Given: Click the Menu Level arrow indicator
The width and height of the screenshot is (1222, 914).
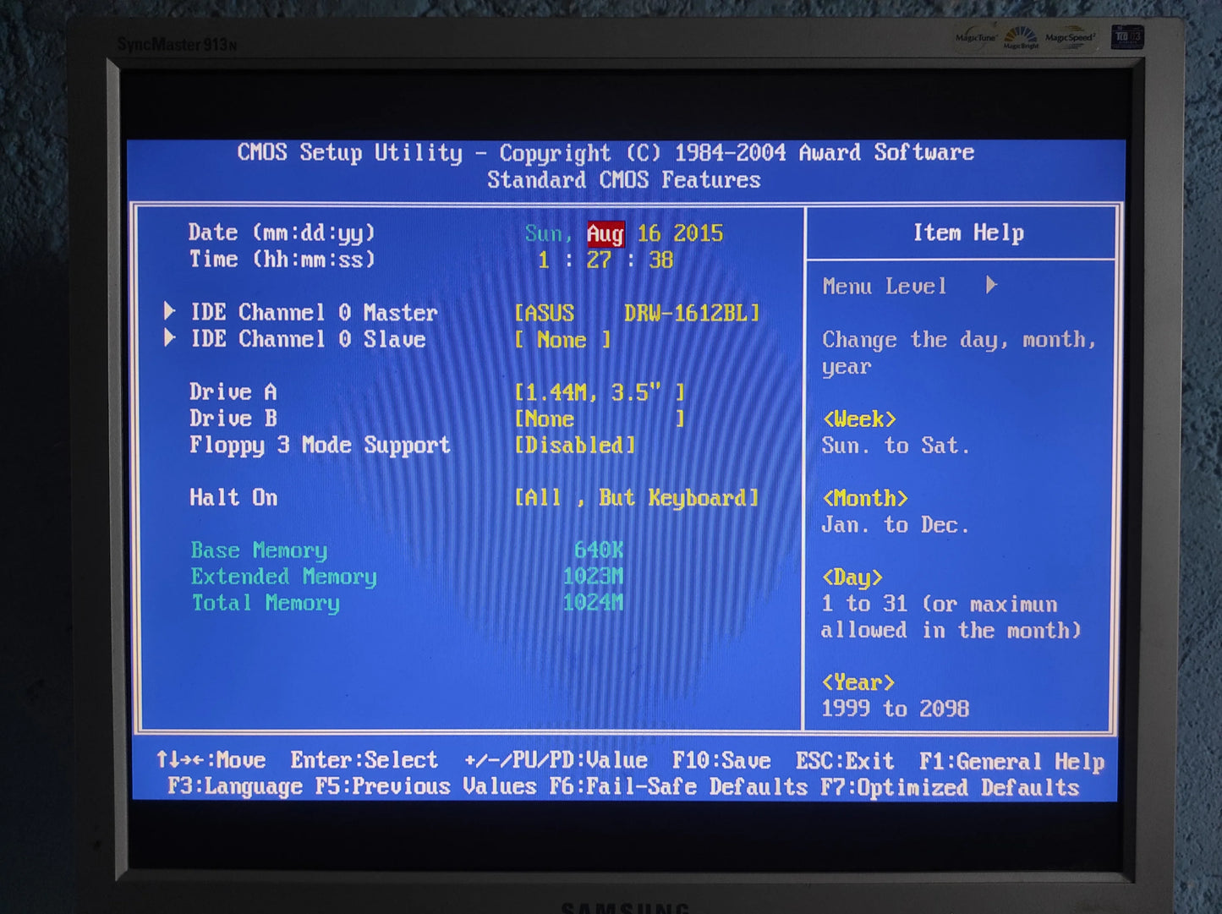Looking at the screenshot, I should [992, 286].
